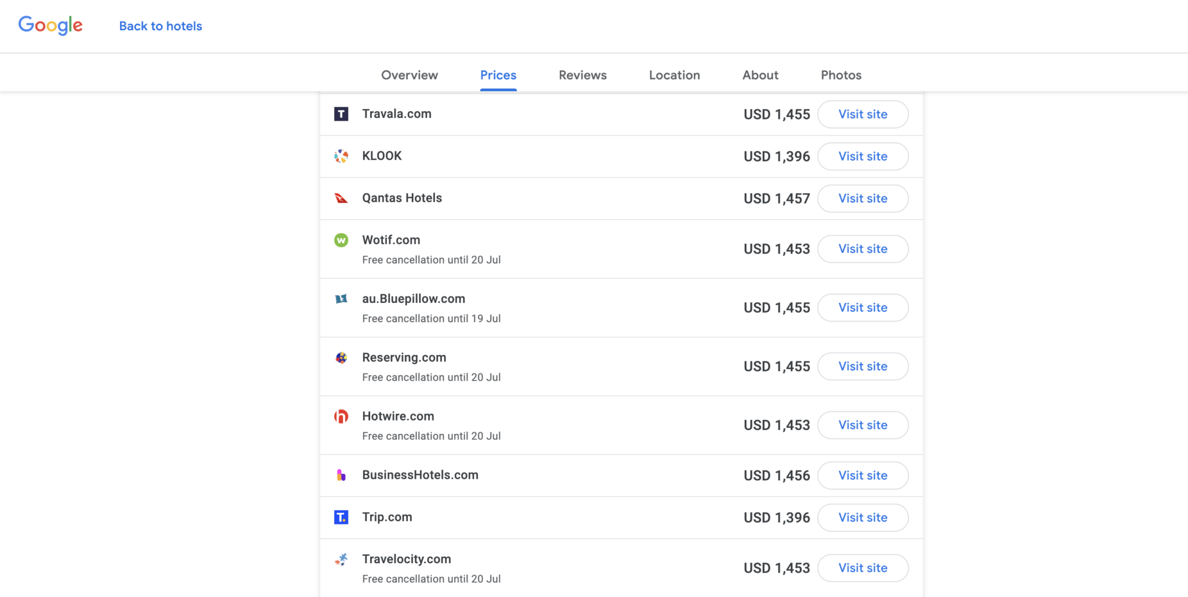Click the au.Bluepillow.com logo icon

click(x=341, y=299)
